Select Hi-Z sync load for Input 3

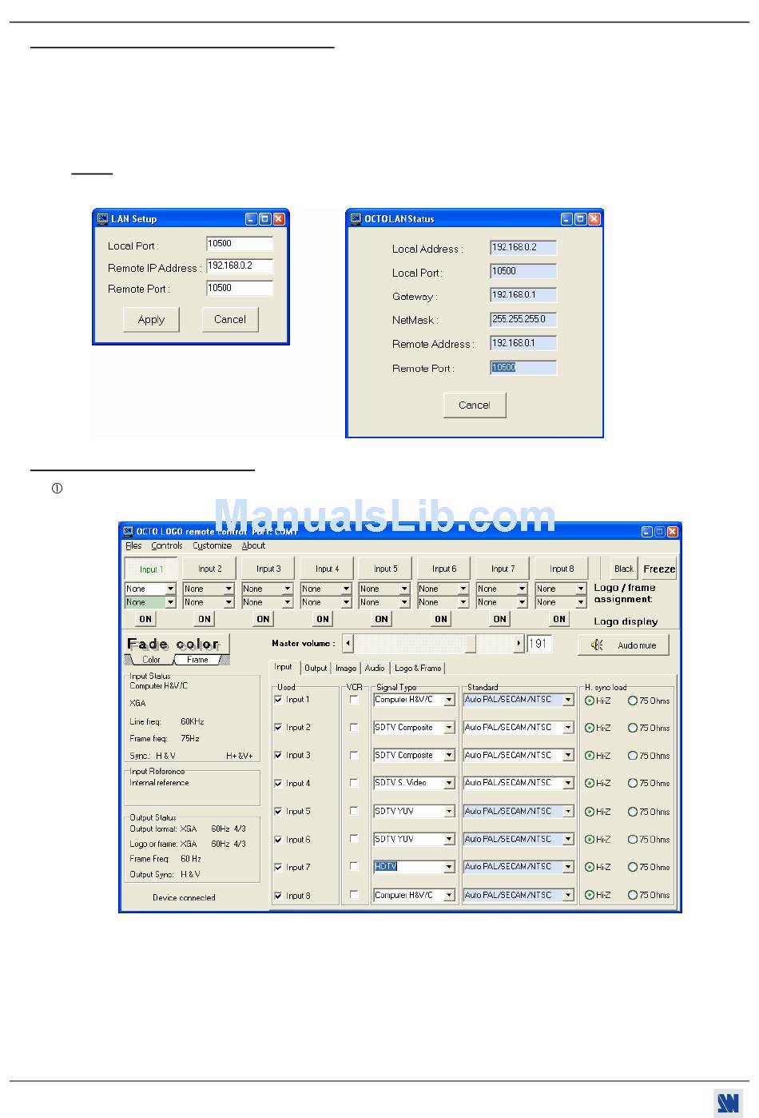[590, 756]
